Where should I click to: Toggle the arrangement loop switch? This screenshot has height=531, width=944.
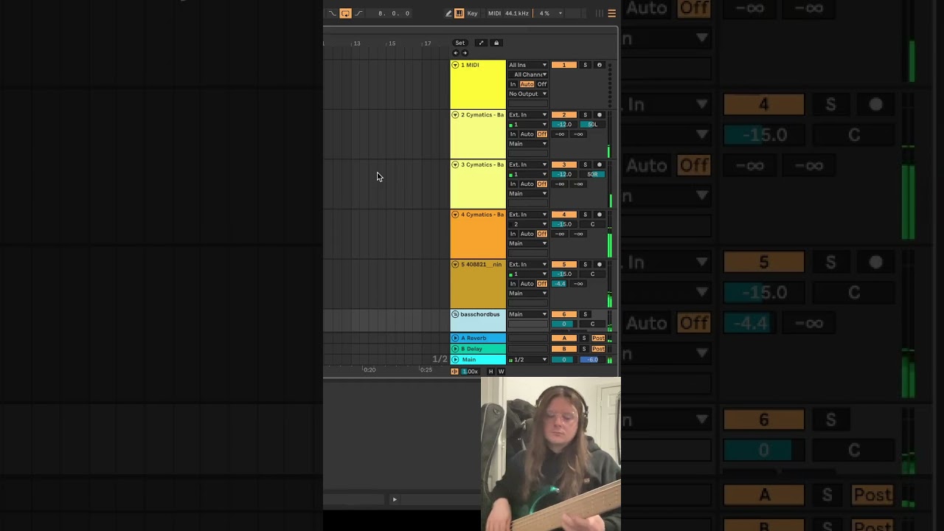pyautogui.click(x=345, y=13)
